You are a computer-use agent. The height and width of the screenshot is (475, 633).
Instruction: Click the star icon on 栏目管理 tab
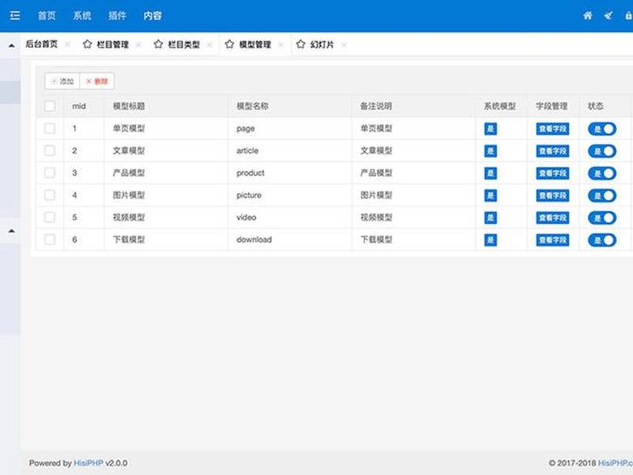(87, 44)
